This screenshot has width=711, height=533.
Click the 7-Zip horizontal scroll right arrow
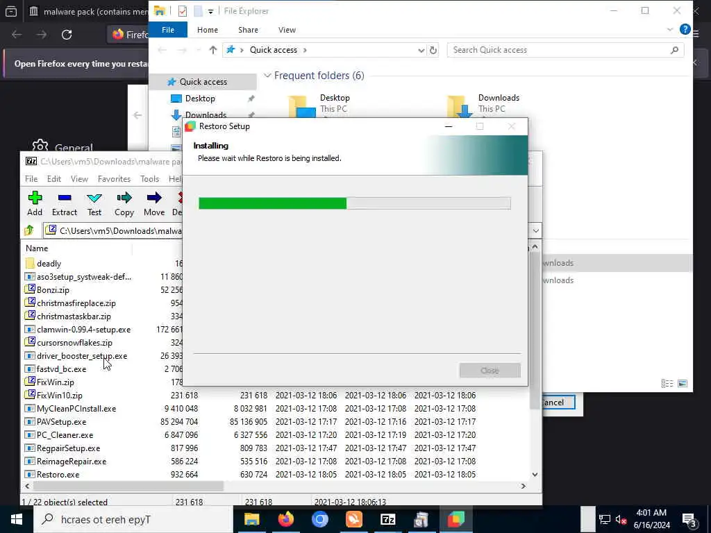click(x=524, y=486)
